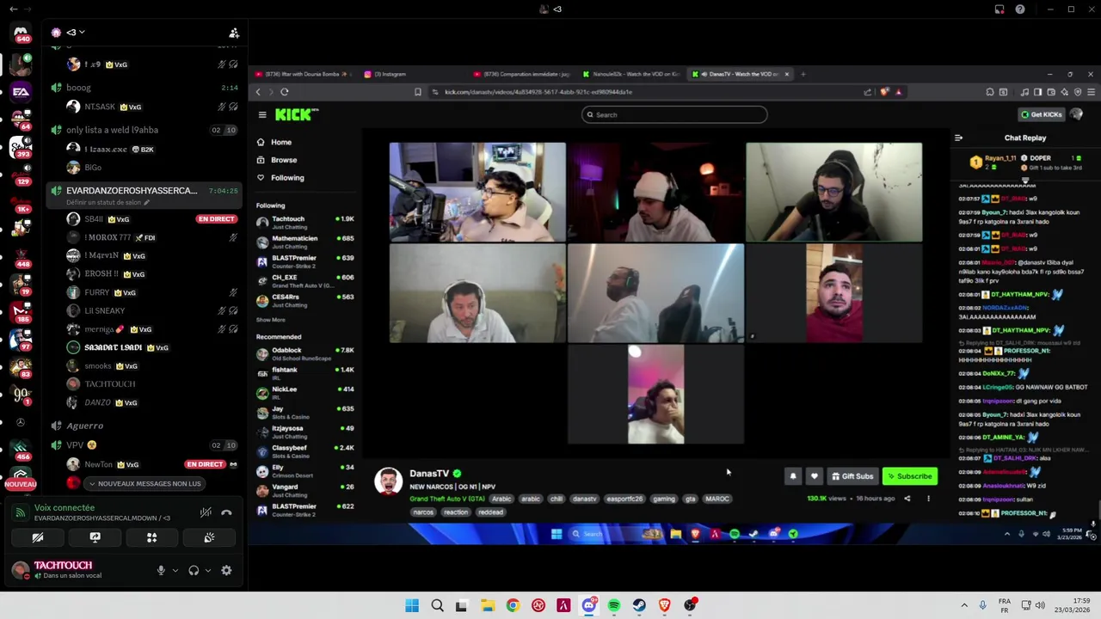Open Windows Start button
1101x619 pixels.
[412, 605]
